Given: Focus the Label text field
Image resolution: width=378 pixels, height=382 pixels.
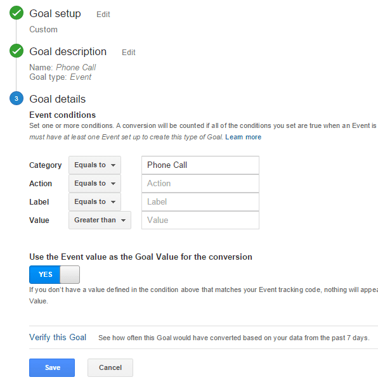Looking at the screenshot, I should click(x=200, y=201).
